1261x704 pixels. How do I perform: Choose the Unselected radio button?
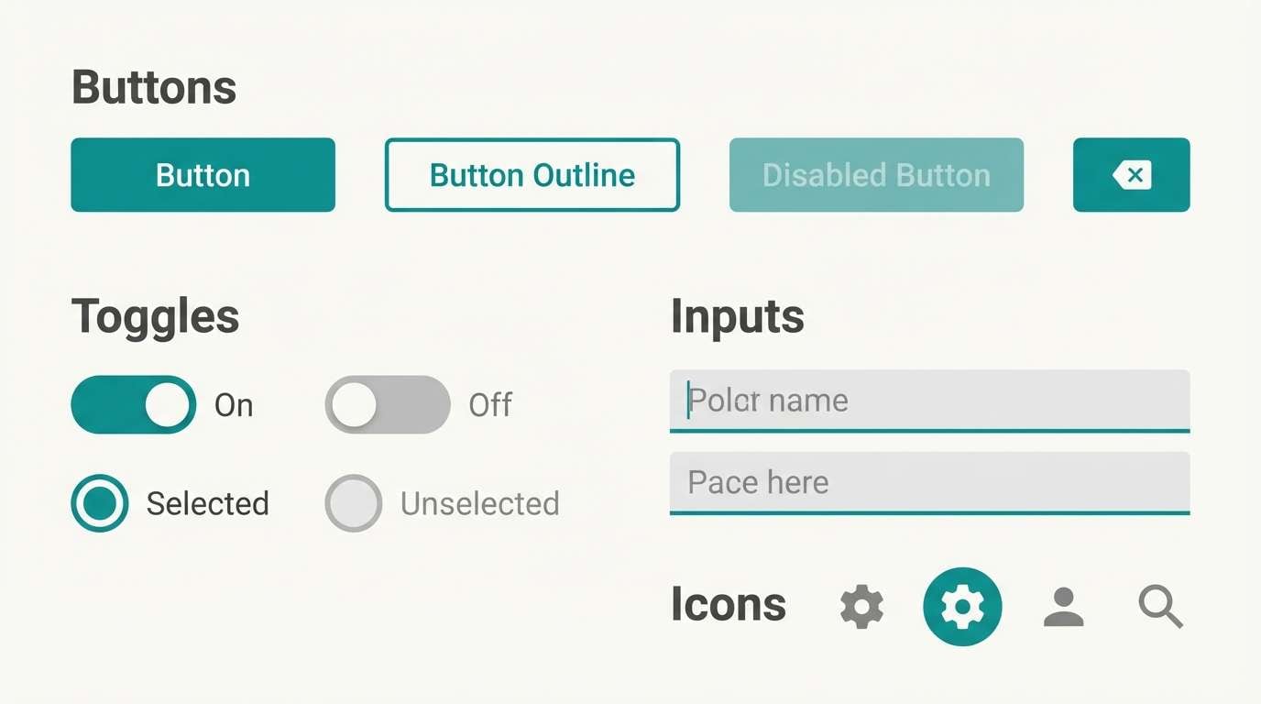click(x=353, y=503)
